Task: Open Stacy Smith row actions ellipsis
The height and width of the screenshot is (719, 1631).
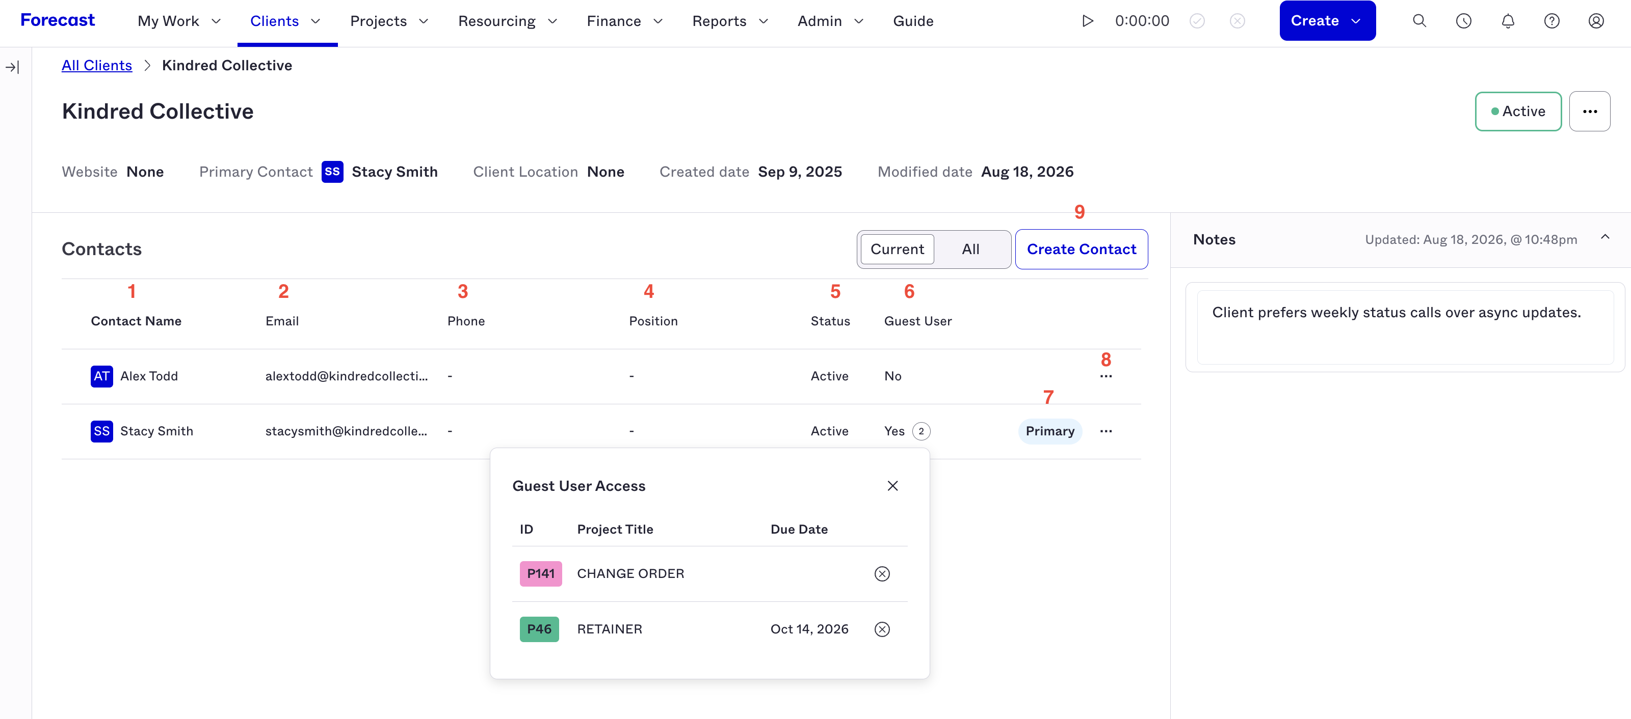Action: coord(1106,431)
